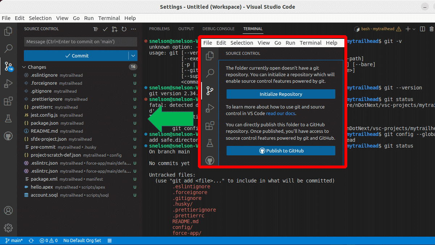The height and width of the screenshot is (245, 435).
Task: Open Extensions in the main window activity bar
Action: (x=8, y=101)
